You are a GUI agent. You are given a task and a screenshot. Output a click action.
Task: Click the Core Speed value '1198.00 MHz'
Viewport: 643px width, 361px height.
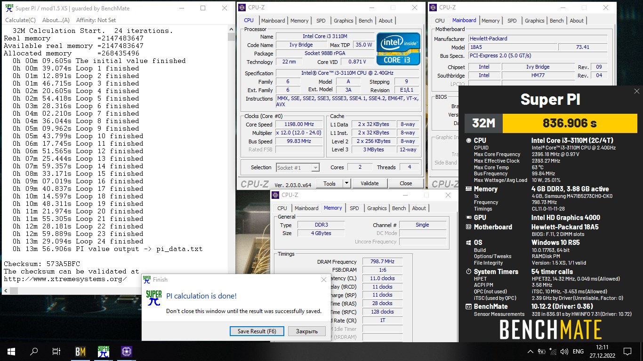coord(299,125)
